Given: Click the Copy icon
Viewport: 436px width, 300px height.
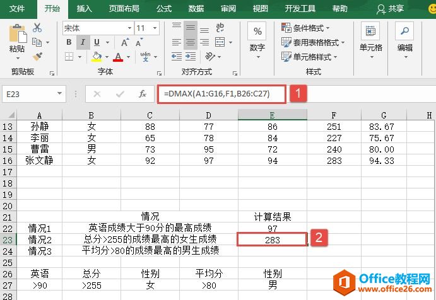Looking at the screenshot, I should pyautogui.click(x=37, y=42).
